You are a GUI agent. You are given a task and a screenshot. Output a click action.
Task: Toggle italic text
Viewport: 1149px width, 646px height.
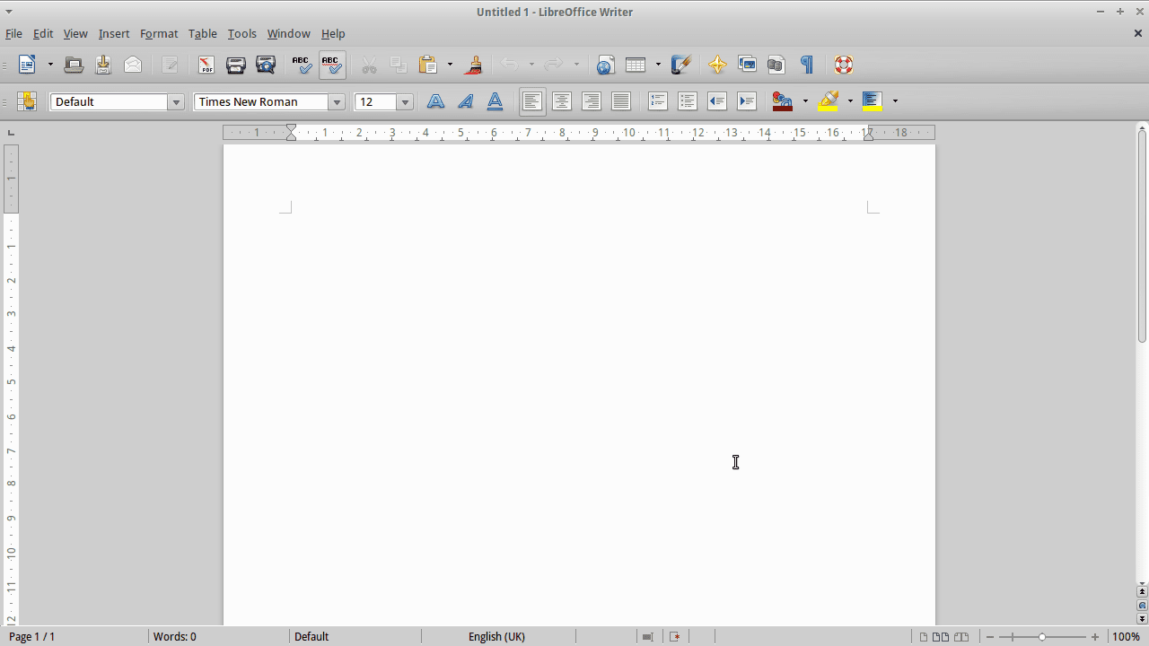click(x=465, y=101)
